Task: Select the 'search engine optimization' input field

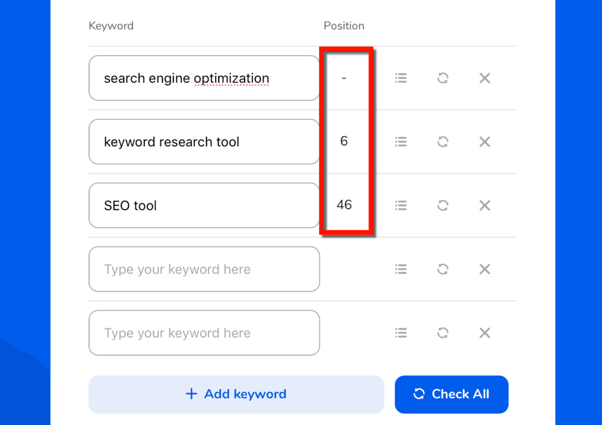Action: point(204,78)
